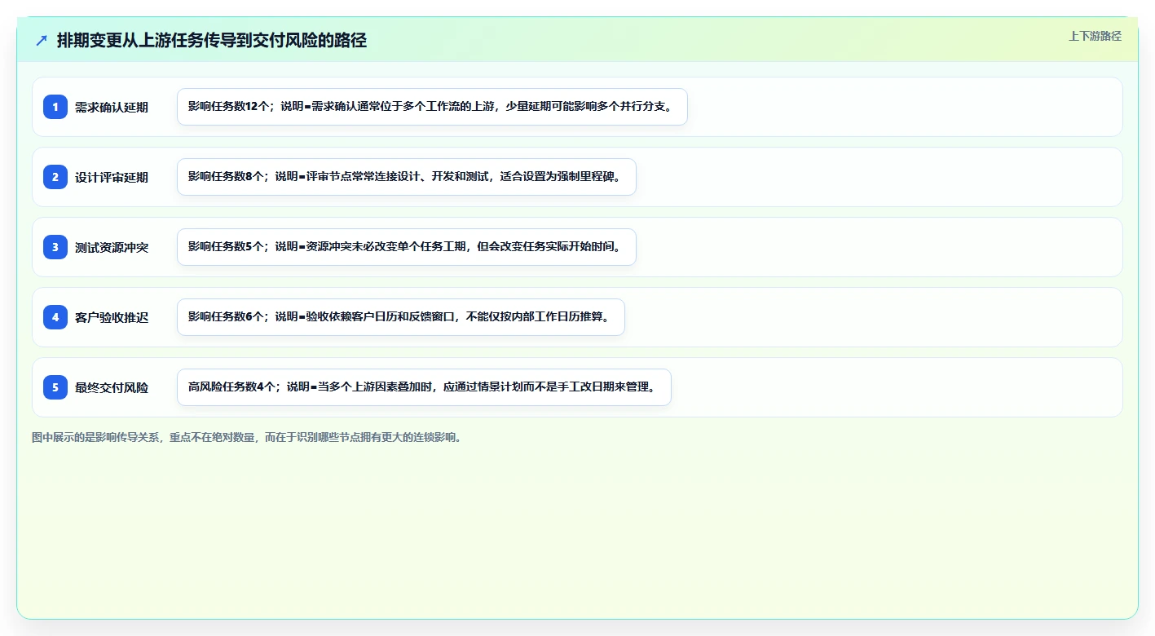The image size is (1155, 636).
Task: Select the 设计评审延期 step label
Action: [112, 177]
